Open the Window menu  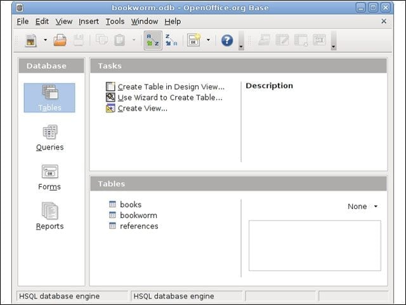point(145,21)
